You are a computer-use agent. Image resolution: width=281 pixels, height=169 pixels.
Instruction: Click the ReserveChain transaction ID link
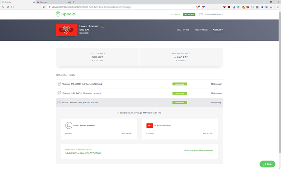point(83,153)
